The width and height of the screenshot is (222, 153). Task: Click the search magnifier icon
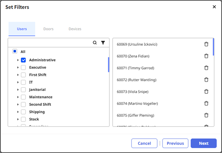95,43
